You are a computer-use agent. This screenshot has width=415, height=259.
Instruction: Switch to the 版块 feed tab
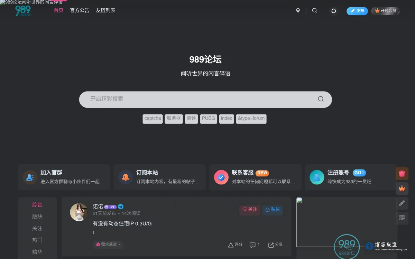click(x=37, y=217)
